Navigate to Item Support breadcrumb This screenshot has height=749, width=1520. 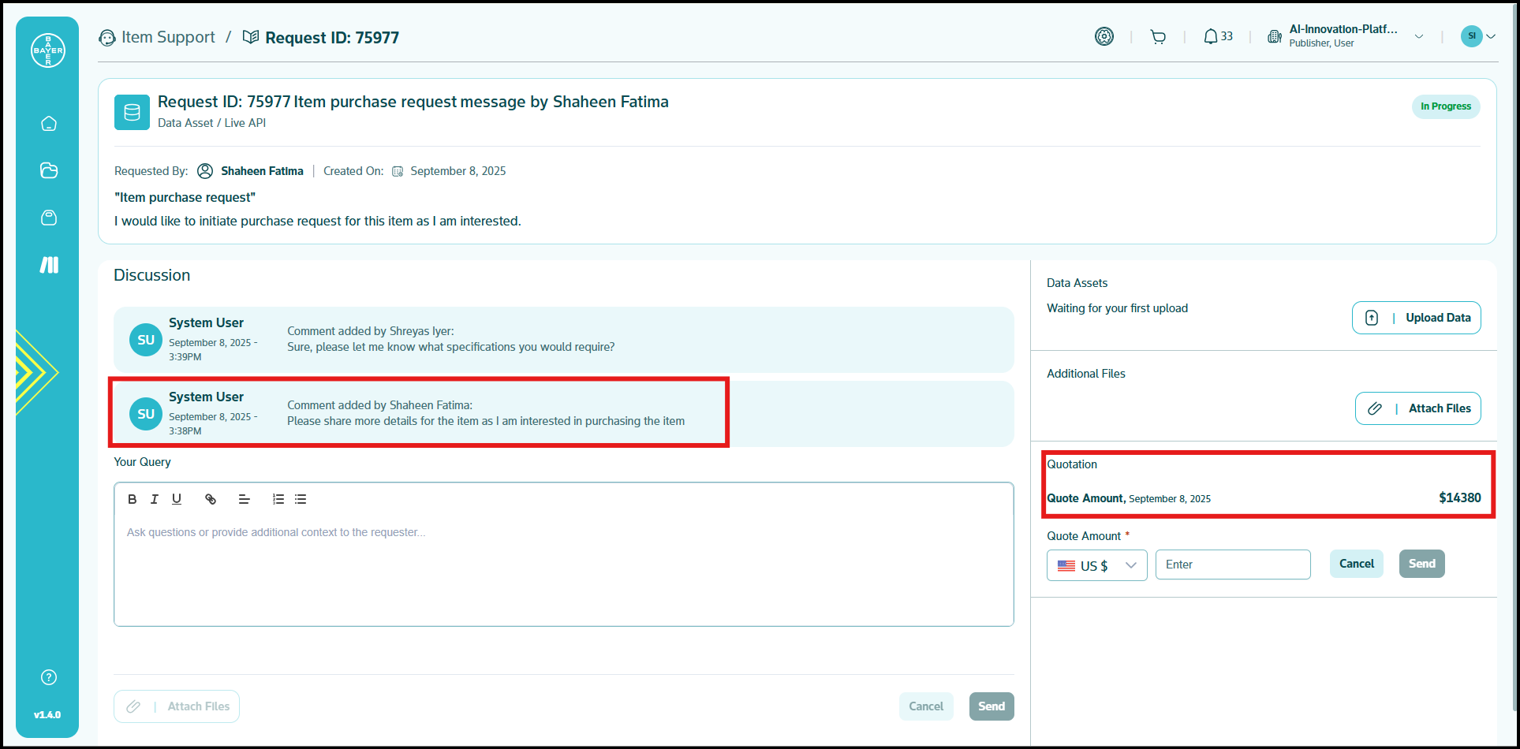[167, 38]
